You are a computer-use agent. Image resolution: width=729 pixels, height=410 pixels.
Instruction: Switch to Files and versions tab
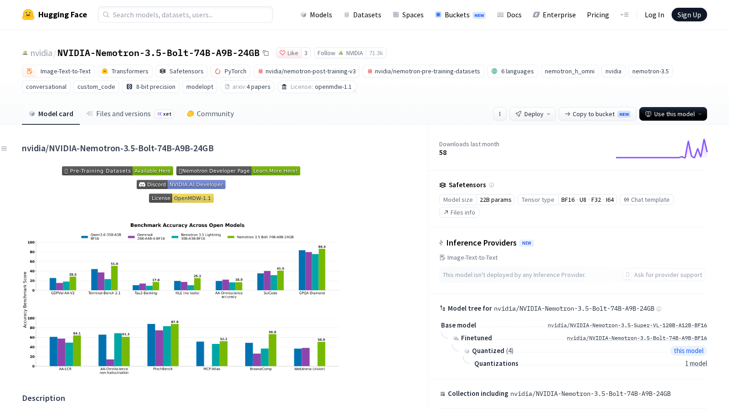(x=130, y=114)
